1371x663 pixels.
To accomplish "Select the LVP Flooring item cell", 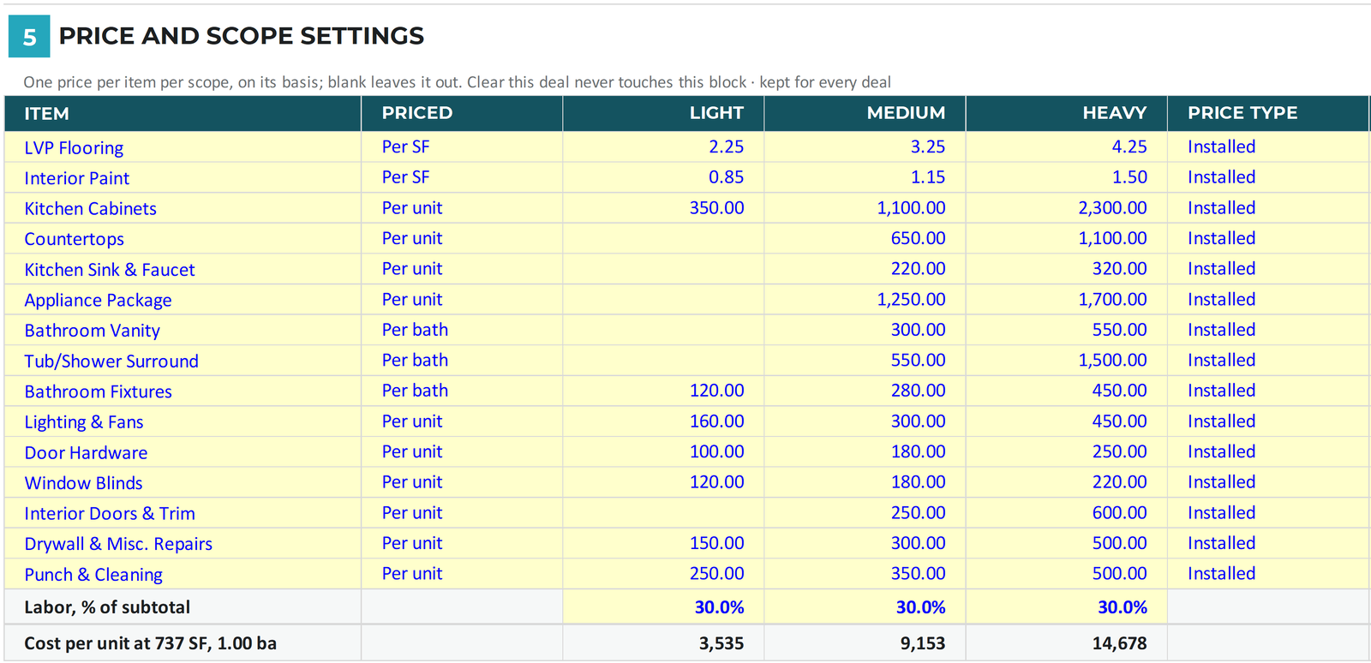I will click(183, 147).
